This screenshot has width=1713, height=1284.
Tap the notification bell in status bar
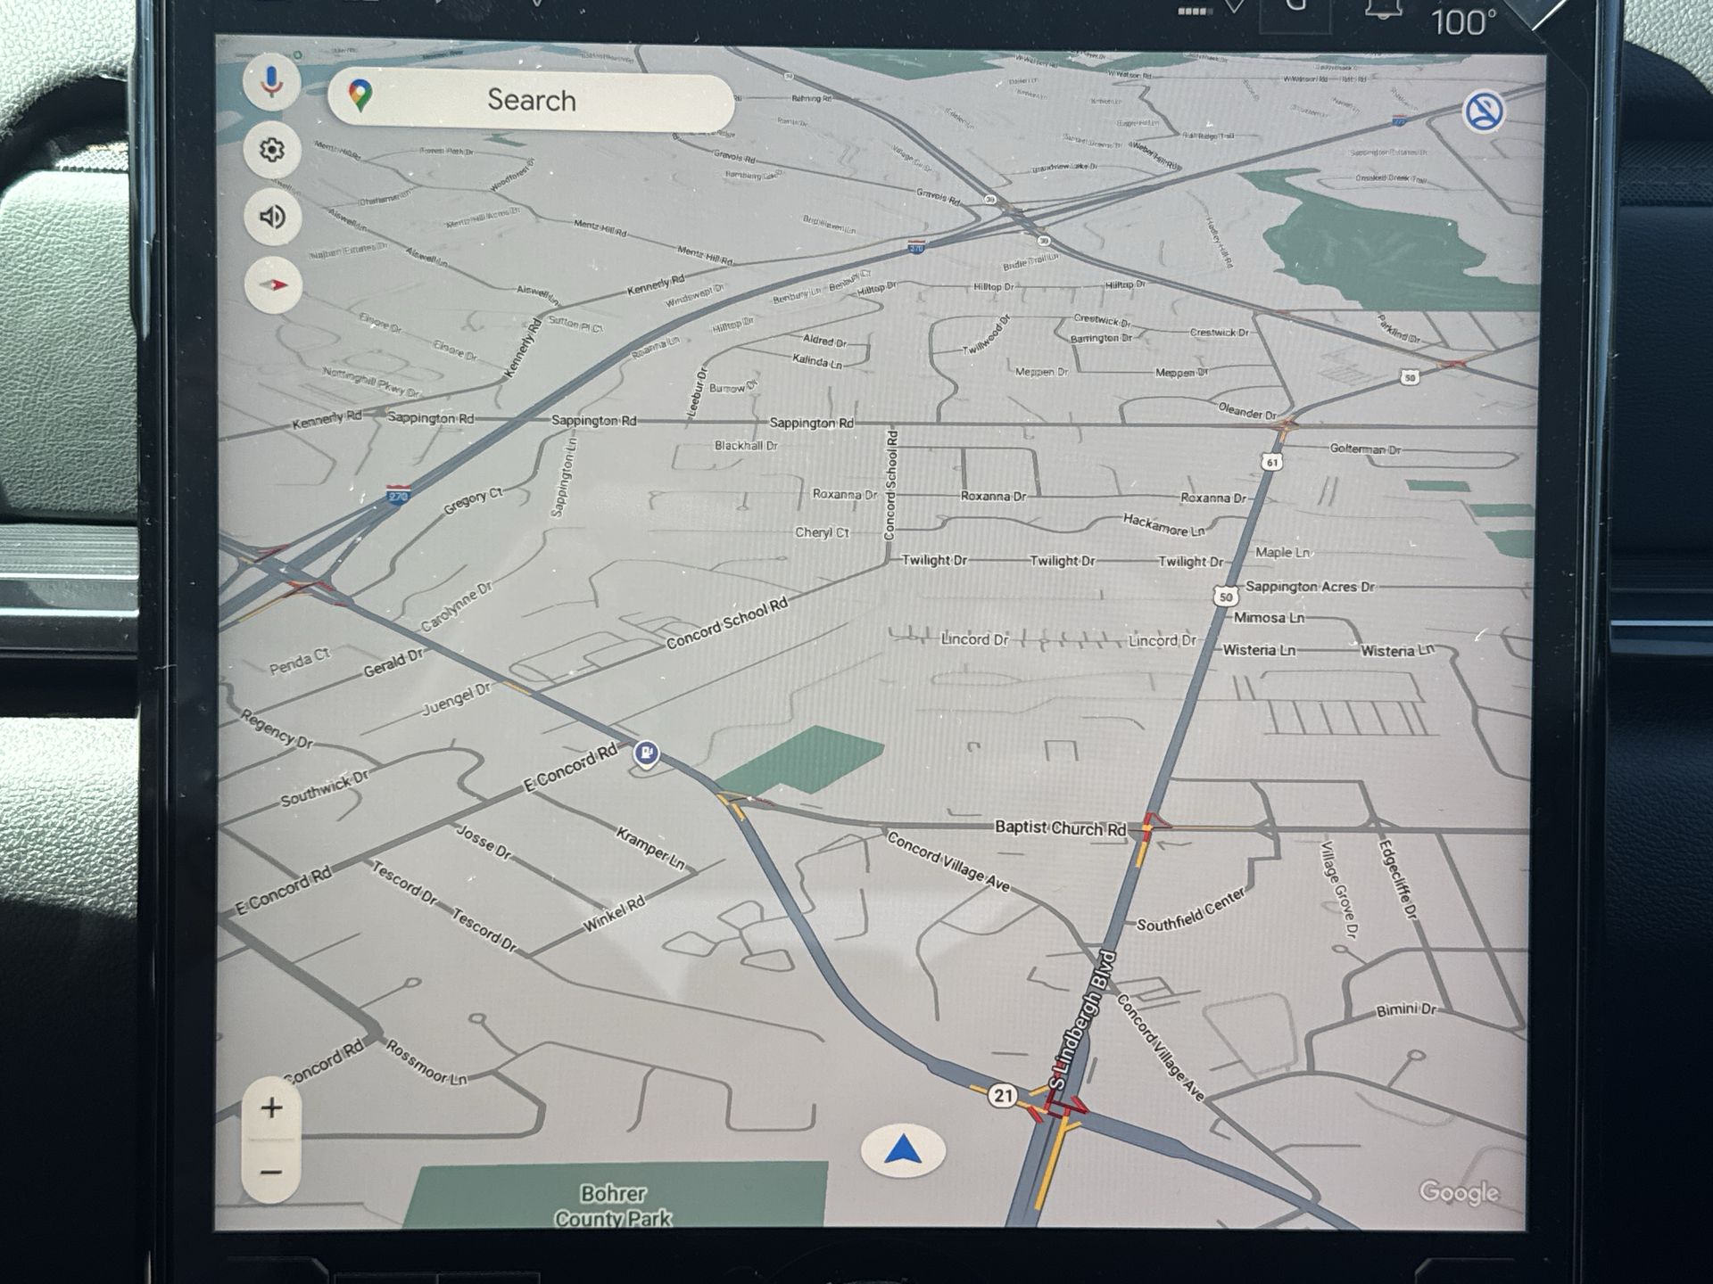[1383, 11]
